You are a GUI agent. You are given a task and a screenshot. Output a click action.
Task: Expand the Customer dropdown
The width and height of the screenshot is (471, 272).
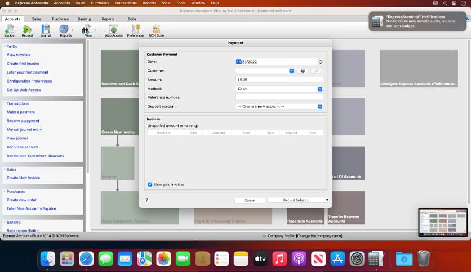[x=291, y=71]
